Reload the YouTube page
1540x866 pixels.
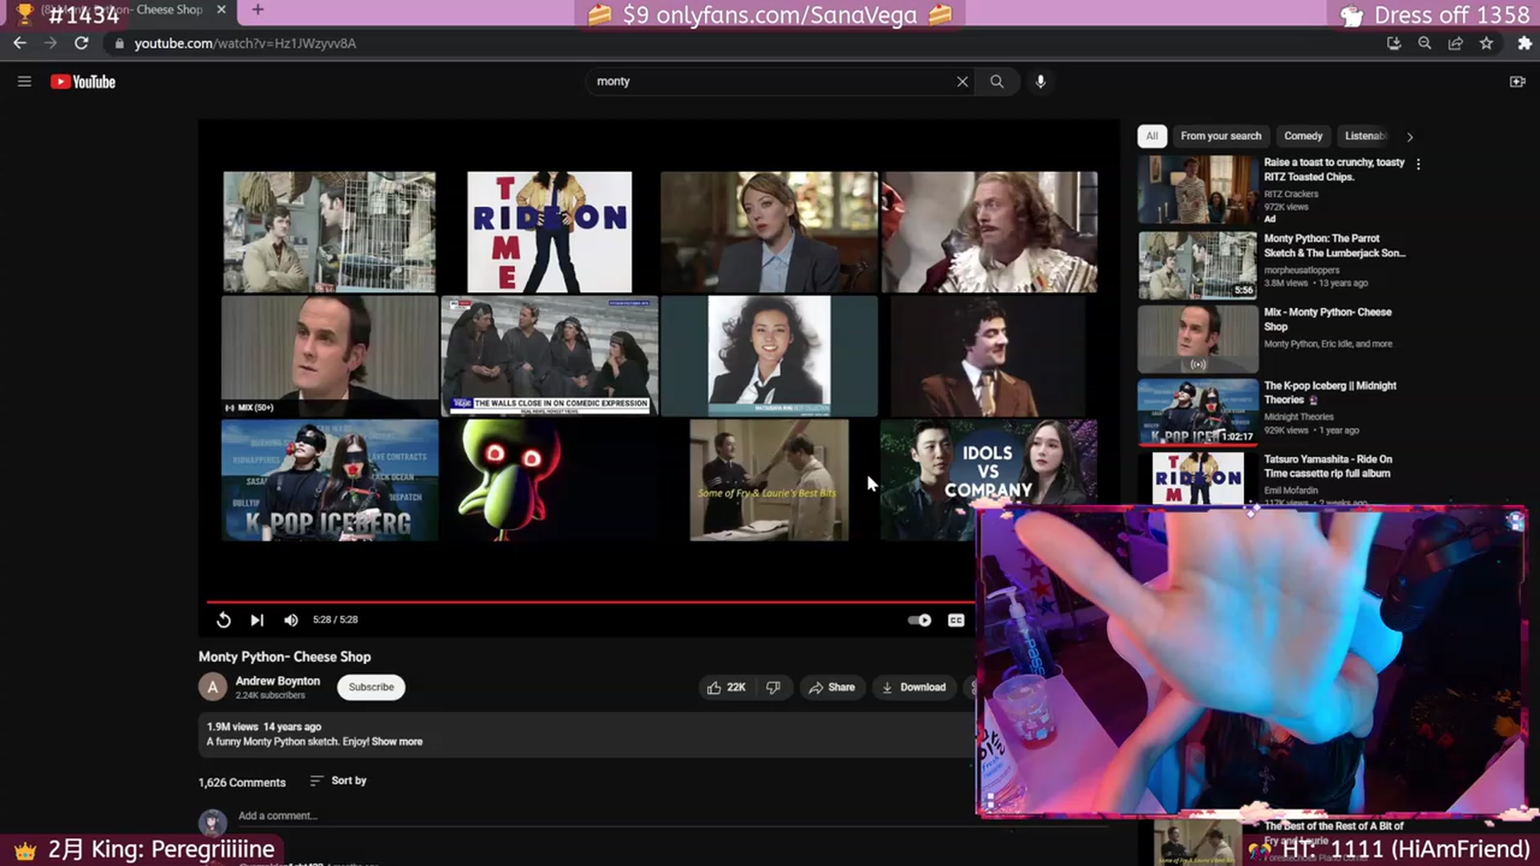coord(81,43)
